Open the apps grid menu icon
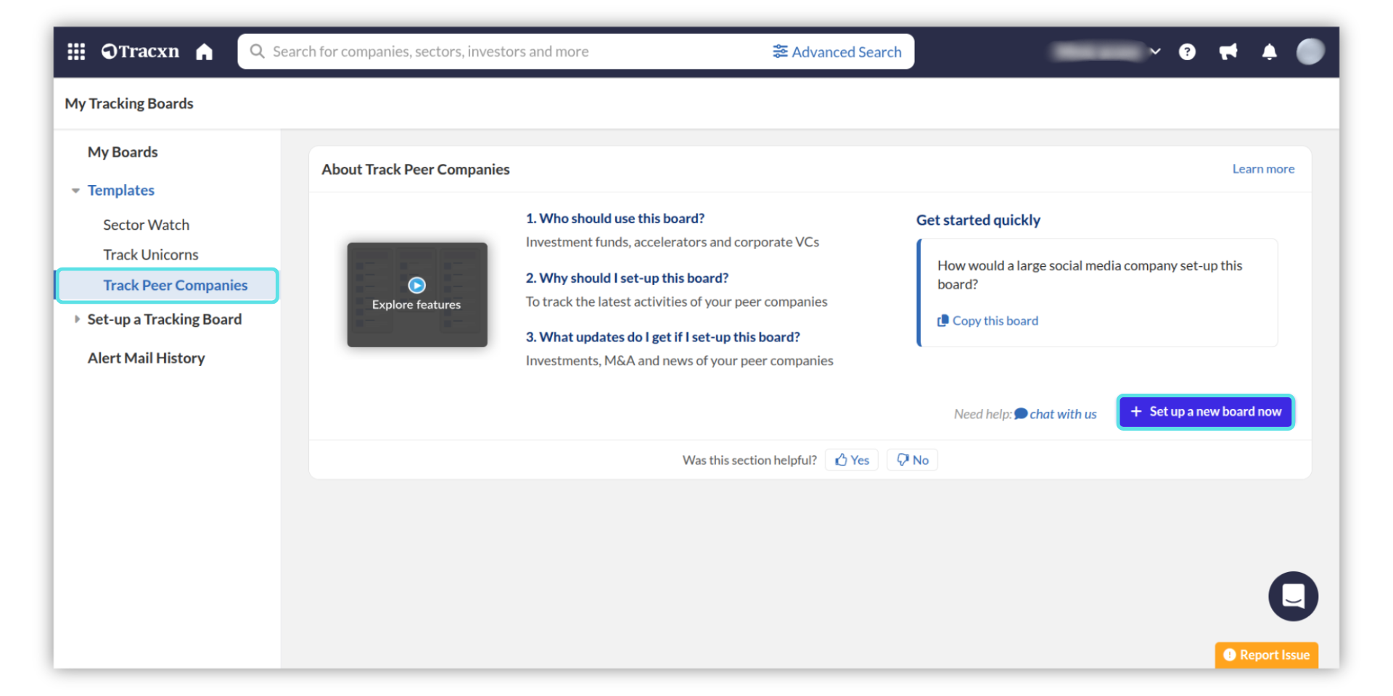1393x696 pixels. point(76,51)
